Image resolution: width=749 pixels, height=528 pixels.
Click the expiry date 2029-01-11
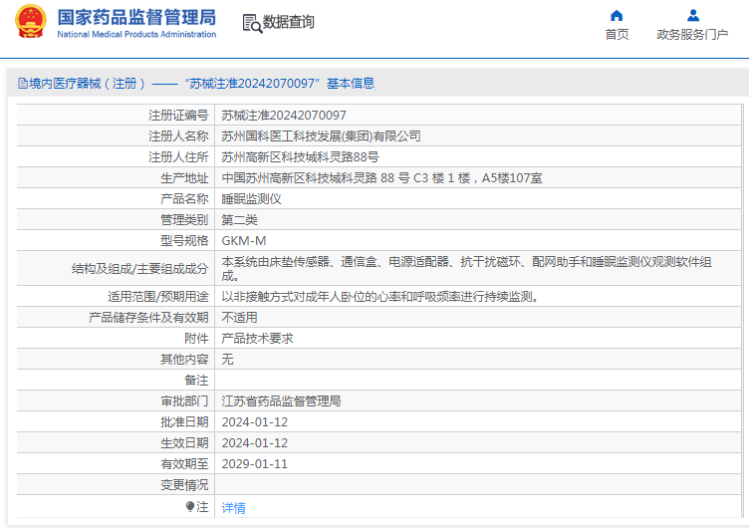pos(254,464)
